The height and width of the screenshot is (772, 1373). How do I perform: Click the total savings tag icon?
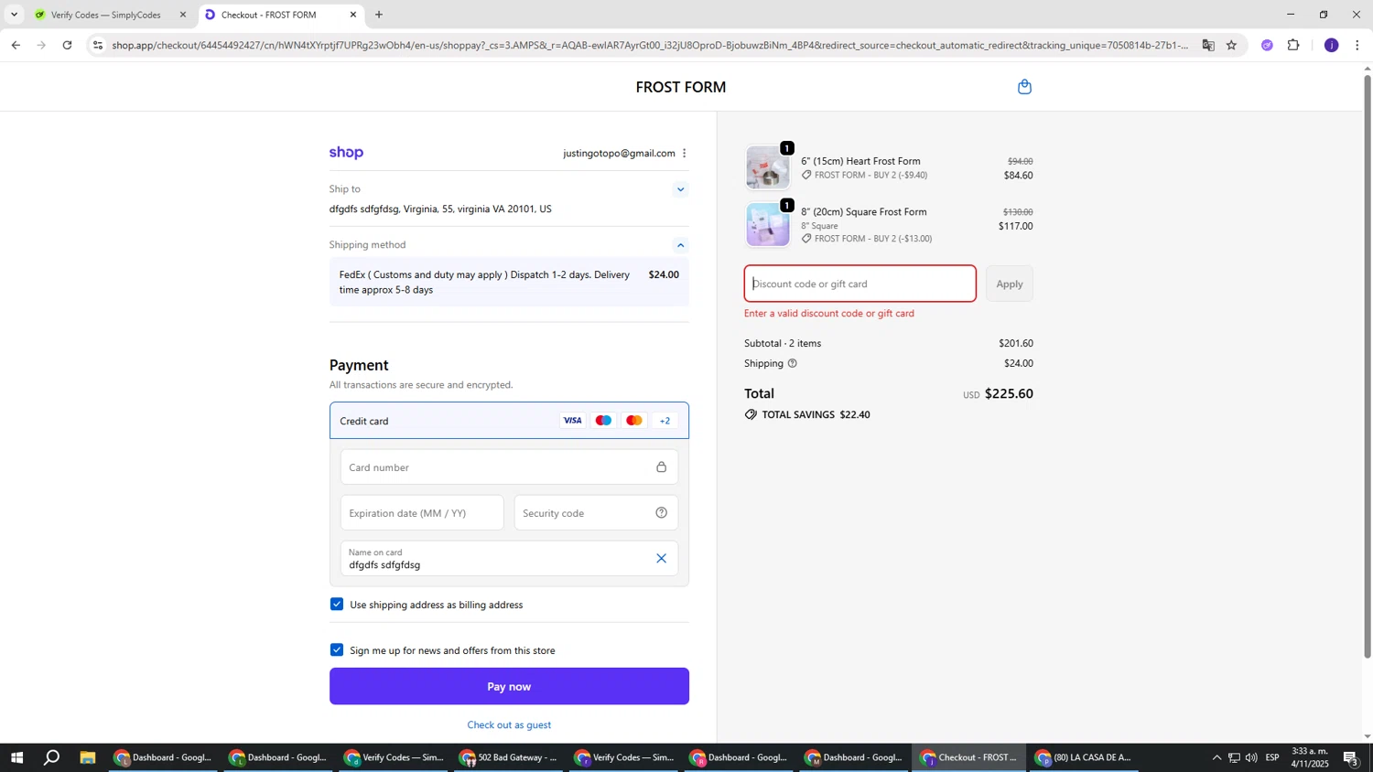click(751, 414)
